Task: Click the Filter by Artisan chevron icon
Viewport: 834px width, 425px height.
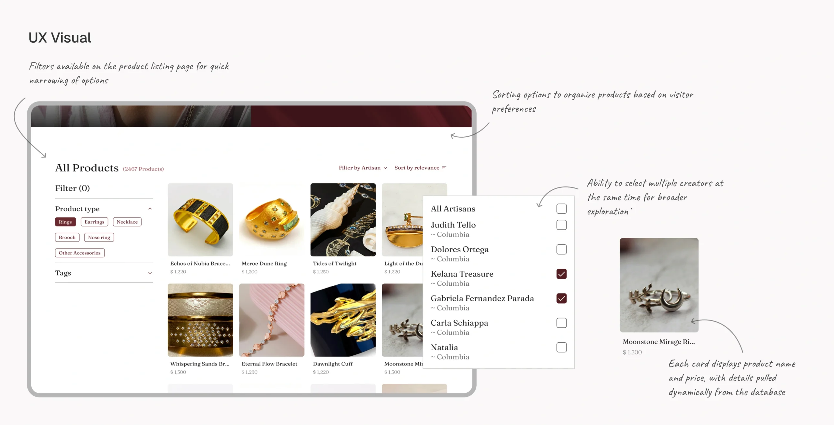Action: pyautogui.click(x=385, y=168)
